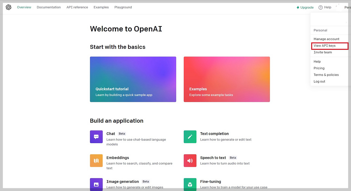Screen dimensions: 351x191
Task: Expand the Personal account dropdown in header
Action: click(x=347, y=7)
